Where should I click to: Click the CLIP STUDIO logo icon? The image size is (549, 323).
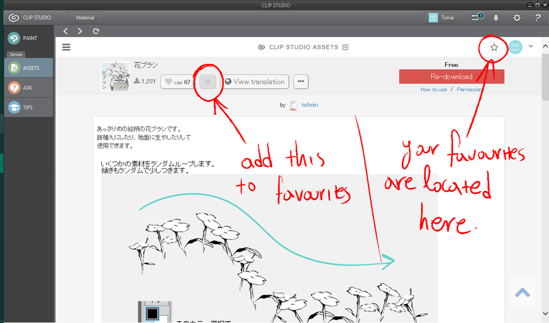[x=14, y=18]
